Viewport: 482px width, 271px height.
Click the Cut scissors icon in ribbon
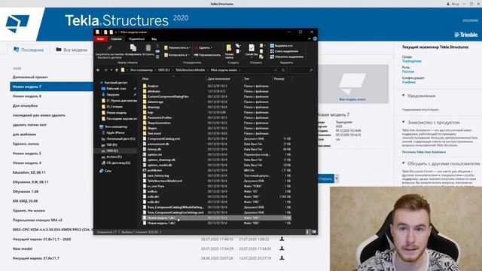[x=157, y=46]
